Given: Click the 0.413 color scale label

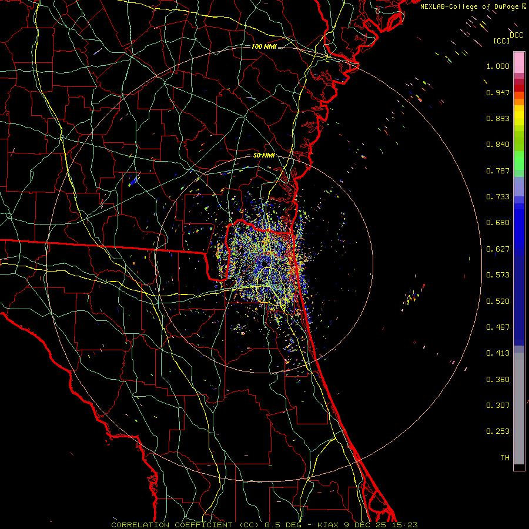Looking at the screenshot, I should point(498,353).
